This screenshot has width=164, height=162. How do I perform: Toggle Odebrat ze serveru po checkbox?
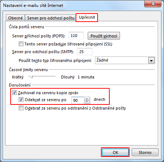21,100
